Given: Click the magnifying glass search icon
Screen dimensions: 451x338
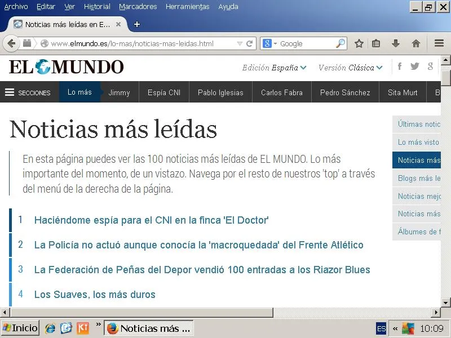Looking at the screenshot, I should click(341, 43).
